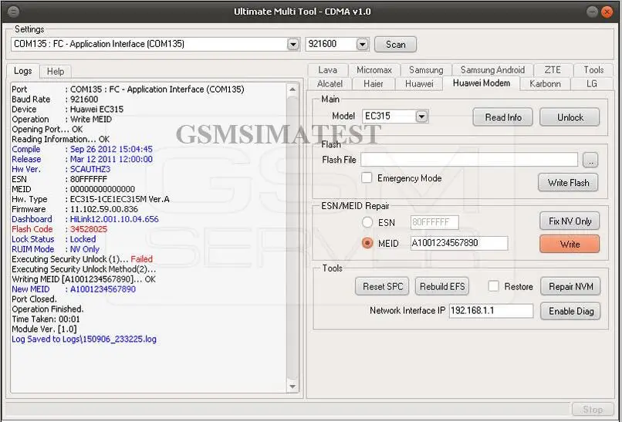Click the Scan button

point(395,44)
